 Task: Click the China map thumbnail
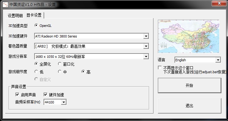(x=189, y=36)
